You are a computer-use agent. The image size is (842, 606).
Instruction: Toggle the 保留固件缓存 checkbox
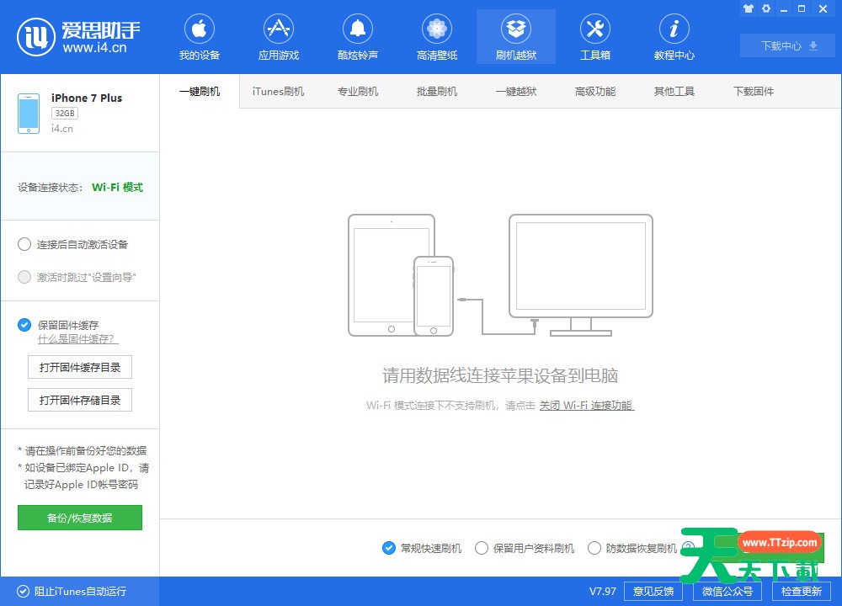coord(24,325)
